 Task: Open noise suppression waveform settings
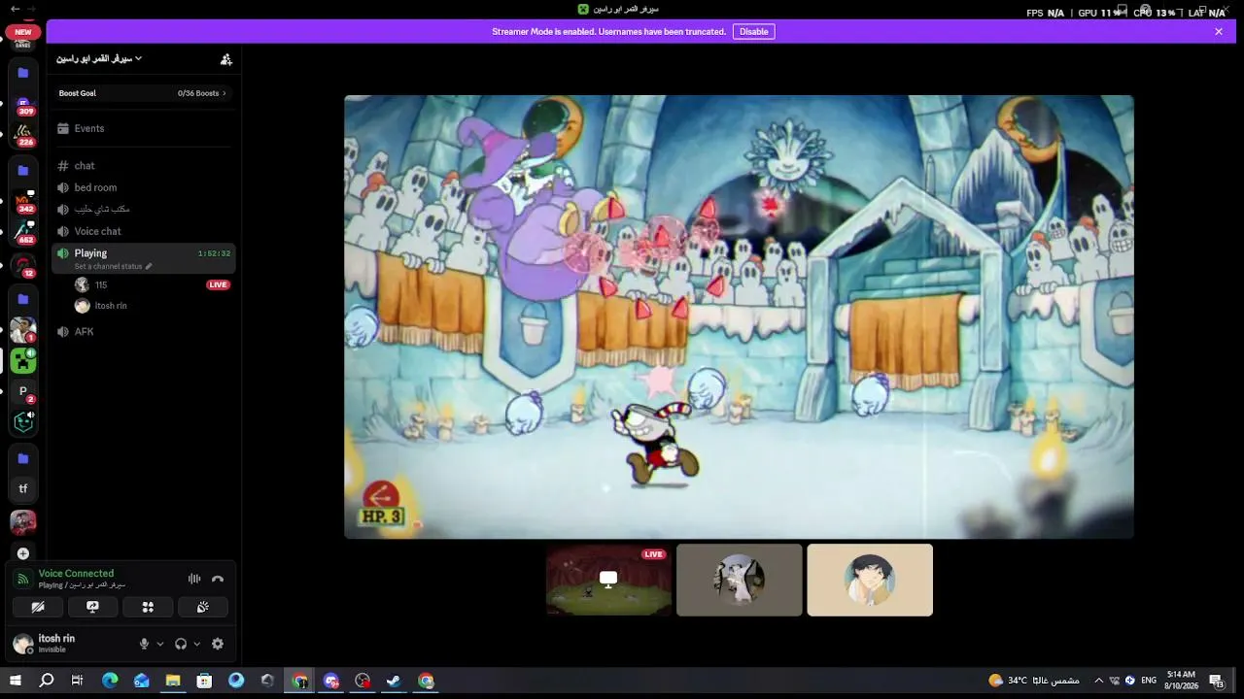[x=194, y=579]
